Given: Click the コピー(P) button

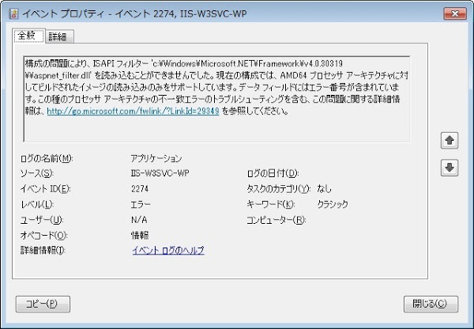Looking at the screenshot, I should [x=43, y=304].
